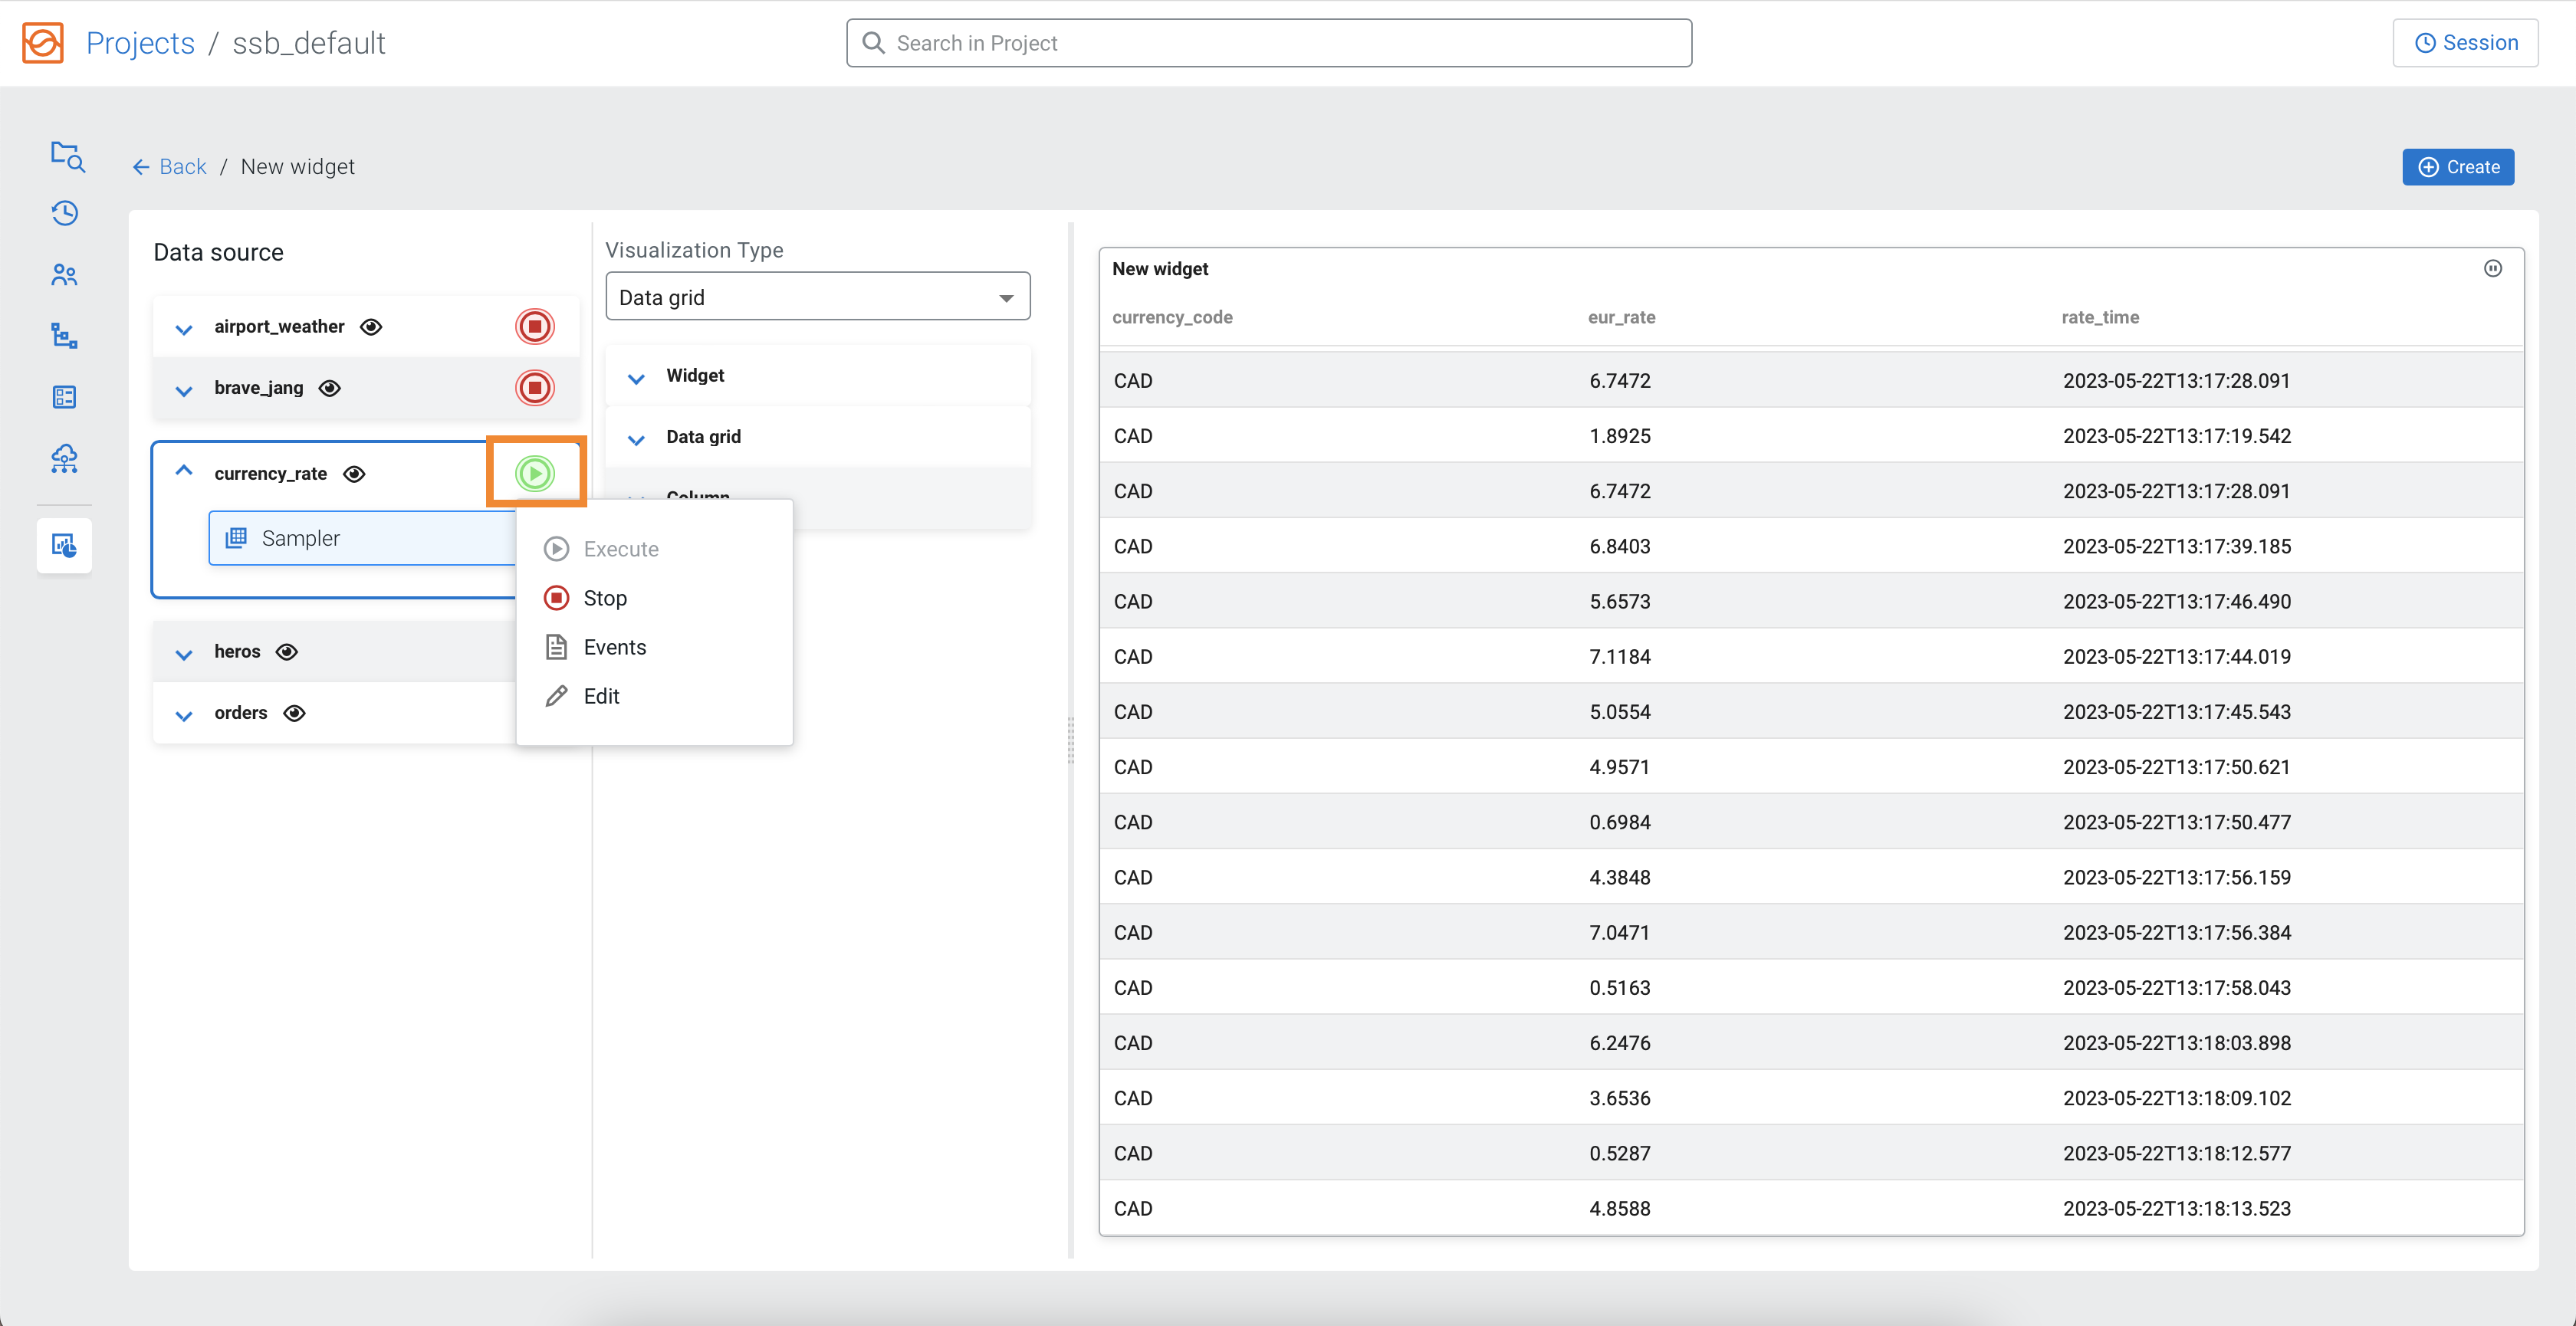Image resolution: width=2576 pixels, height=1326 pixels.
Task: Toggle visibility eye for heros
Action: pos(287,652)
